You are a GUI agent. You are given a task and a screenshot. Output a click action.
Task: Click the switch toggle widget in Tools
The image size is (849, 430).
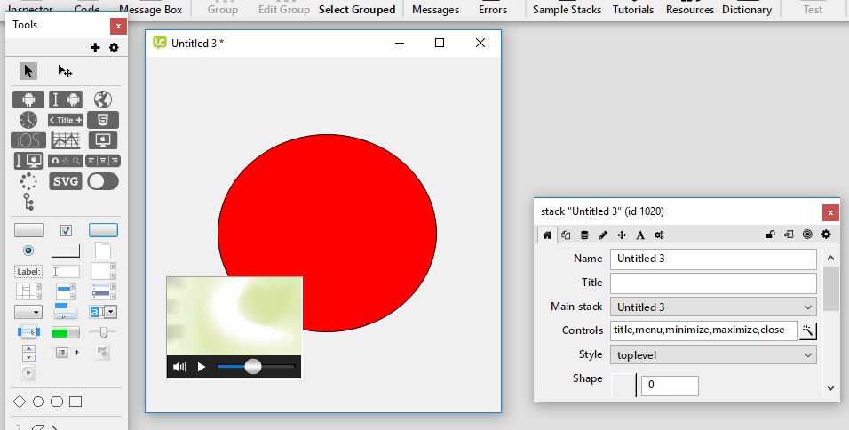coord(103,181)
